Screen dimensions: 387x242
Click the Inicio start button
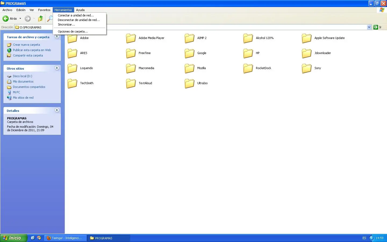14,238
